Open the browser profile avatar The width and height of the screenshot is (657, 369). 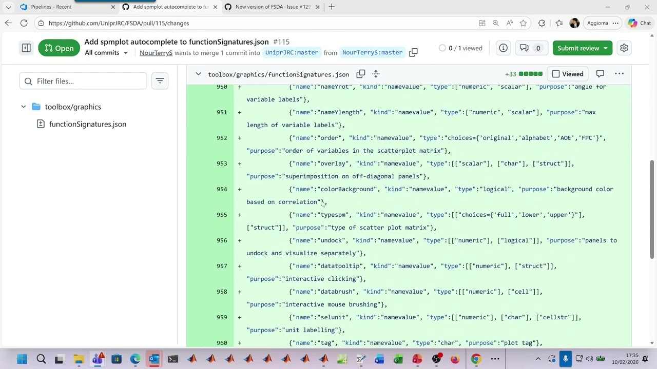click(574, 23)
